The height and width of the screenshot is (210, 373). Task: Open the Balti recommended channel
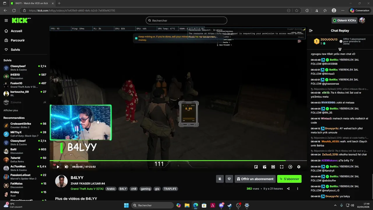pyautogui.click(x=25, y=151)
